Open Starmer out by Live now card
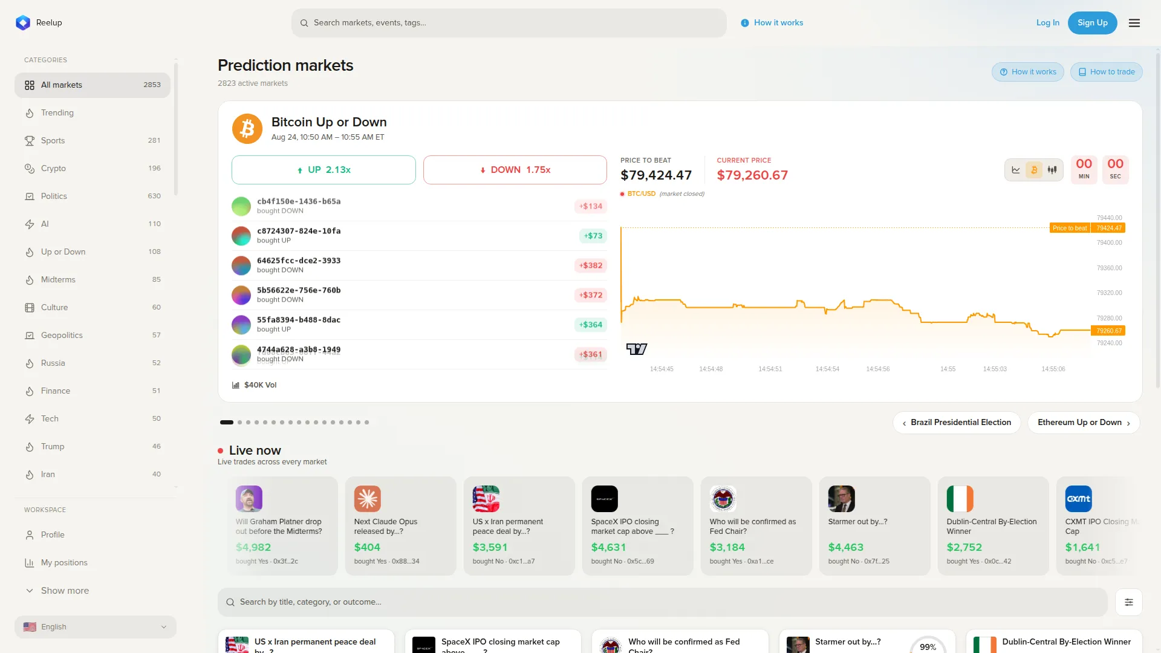The image size is (1161, 653). [x=875, y=526]
